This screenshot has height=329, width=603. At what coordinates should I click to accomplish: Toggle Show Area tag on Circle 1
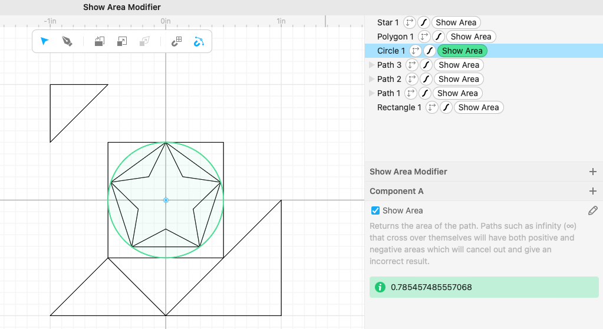(462, 51)
